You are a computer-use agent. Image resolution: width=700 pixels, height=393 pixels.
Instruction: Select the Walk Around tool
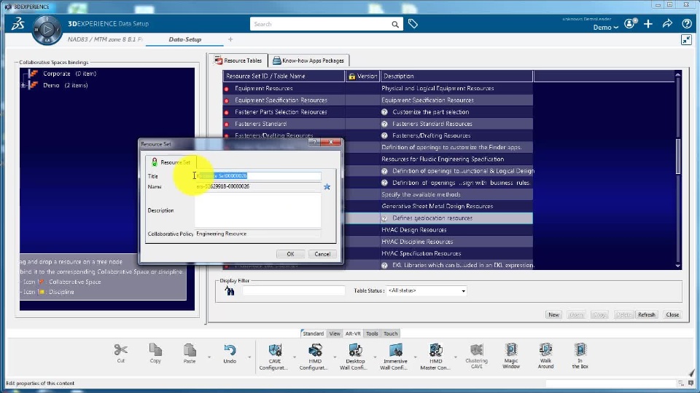click(545, 350)
